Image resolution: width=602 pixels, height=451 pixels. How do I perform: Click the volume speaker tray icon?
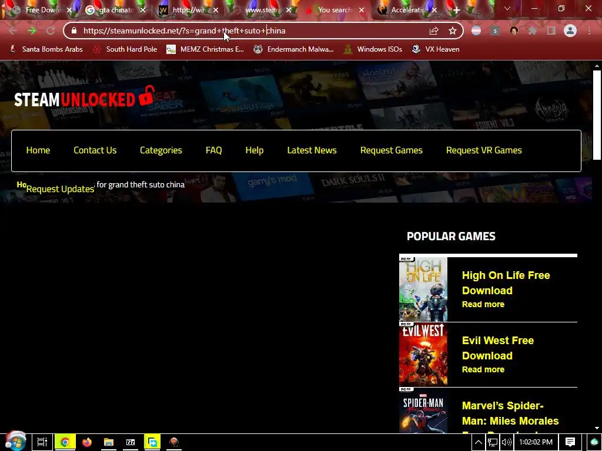pyautogui.click(x=506, y=442)
